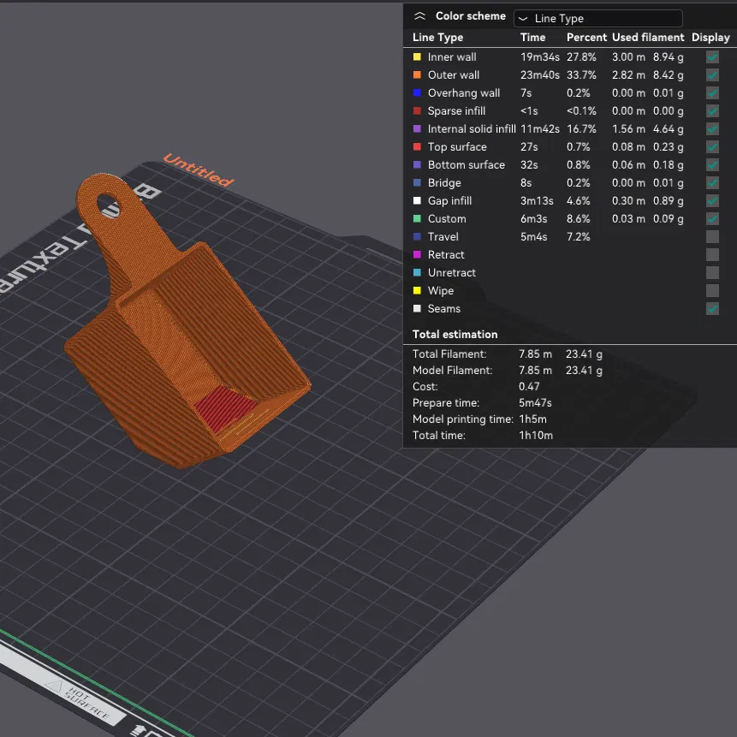737x737 pixels.
Task: Select the Overhang wall legend label
Action: [463, 93]
